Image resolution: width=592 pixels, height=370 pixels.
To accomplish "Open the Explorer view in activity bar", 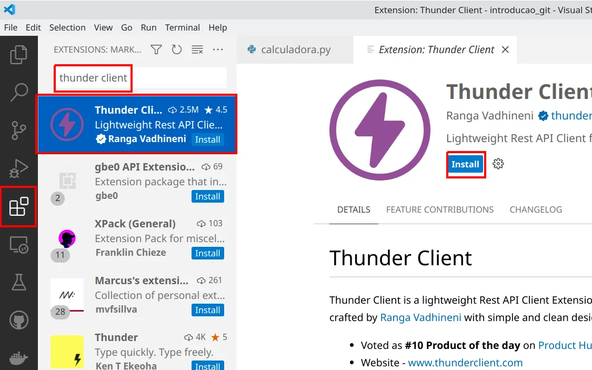I will [x=18, y=55].
